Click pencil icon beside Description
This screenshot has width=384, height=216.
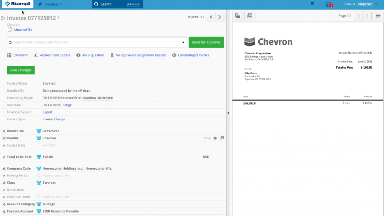coord(4,190)
